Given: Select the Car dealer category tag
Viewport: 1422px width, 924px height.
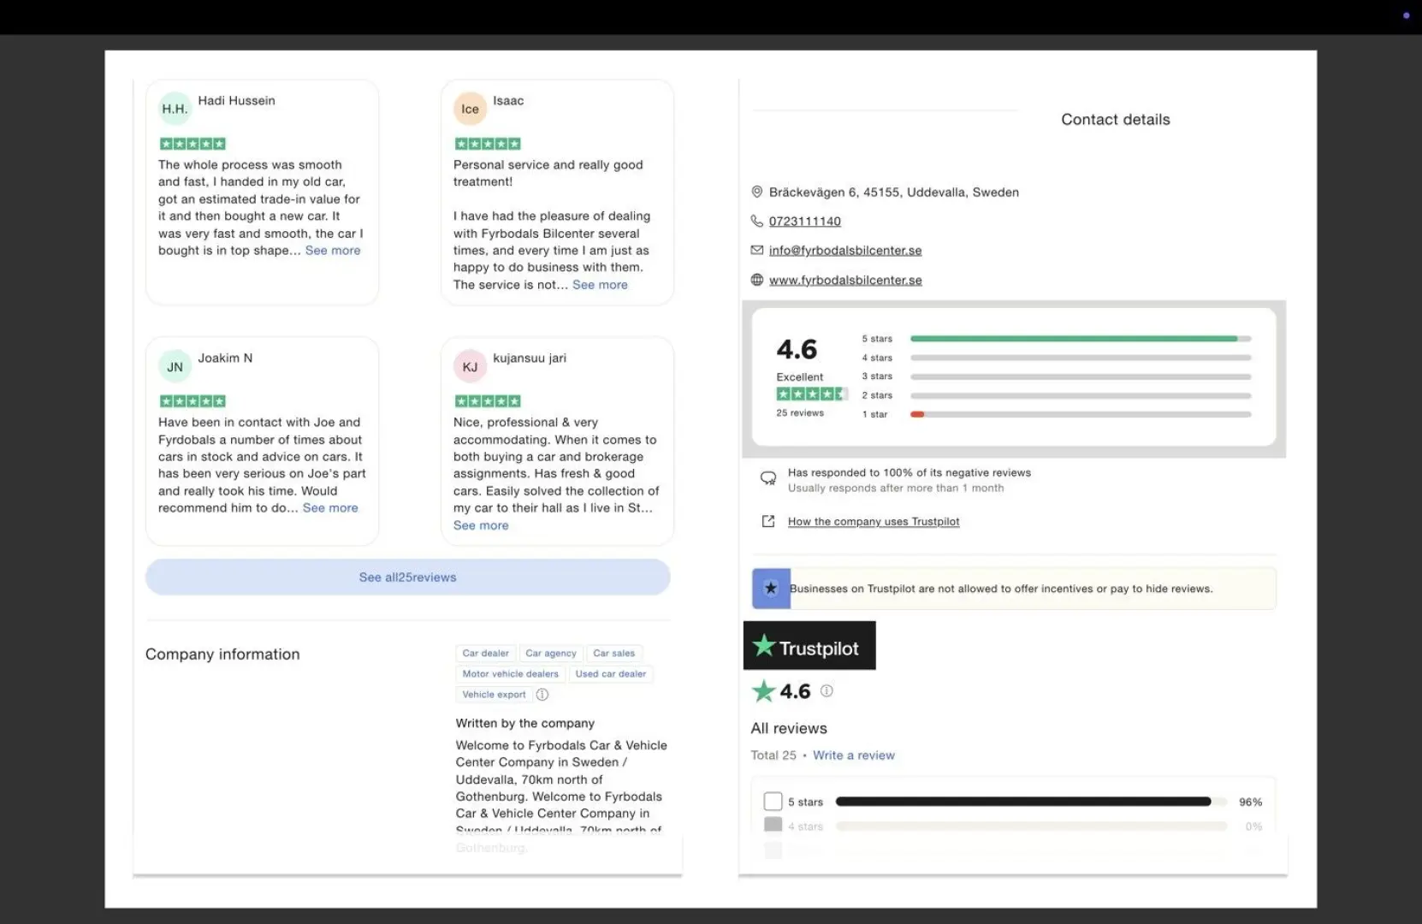Looking at the screenshot, I should pyautogui.click(x=485, y=654).
